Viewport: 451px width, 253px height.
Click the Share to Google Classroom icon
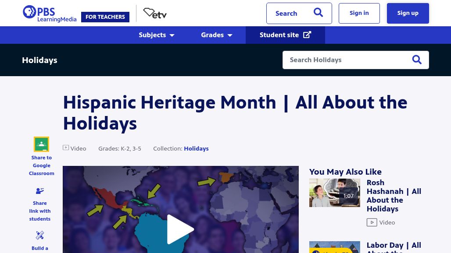click(41, 144)
